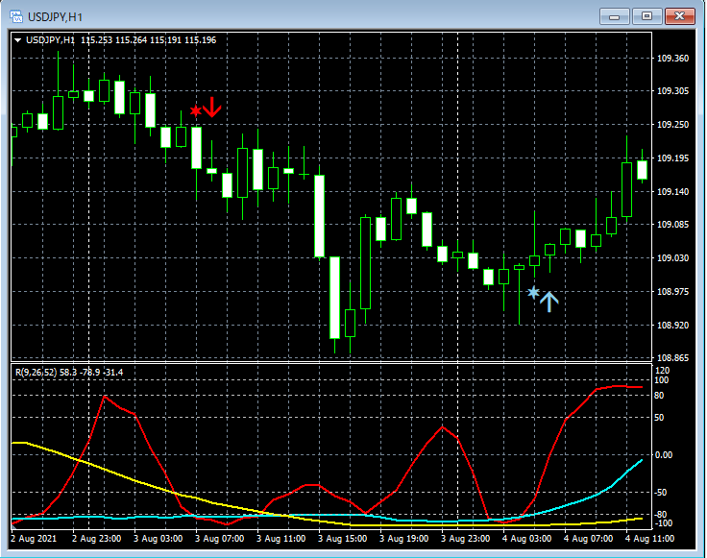Click the 109.085 price level label
Screen dimensions: 707x558
[x=672, y=225]
